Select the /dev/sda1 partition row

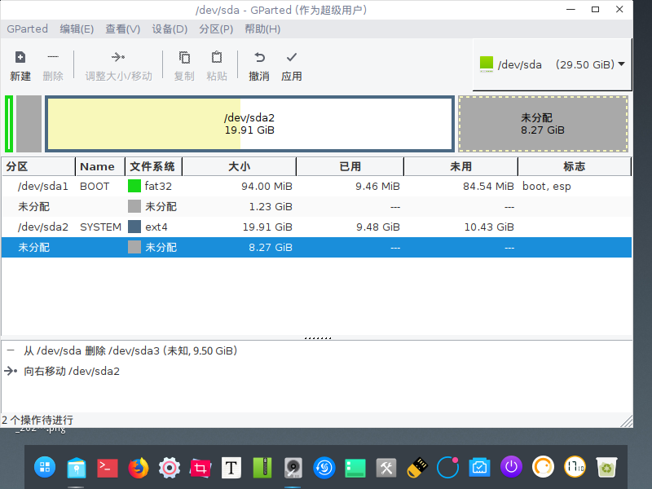316,187
